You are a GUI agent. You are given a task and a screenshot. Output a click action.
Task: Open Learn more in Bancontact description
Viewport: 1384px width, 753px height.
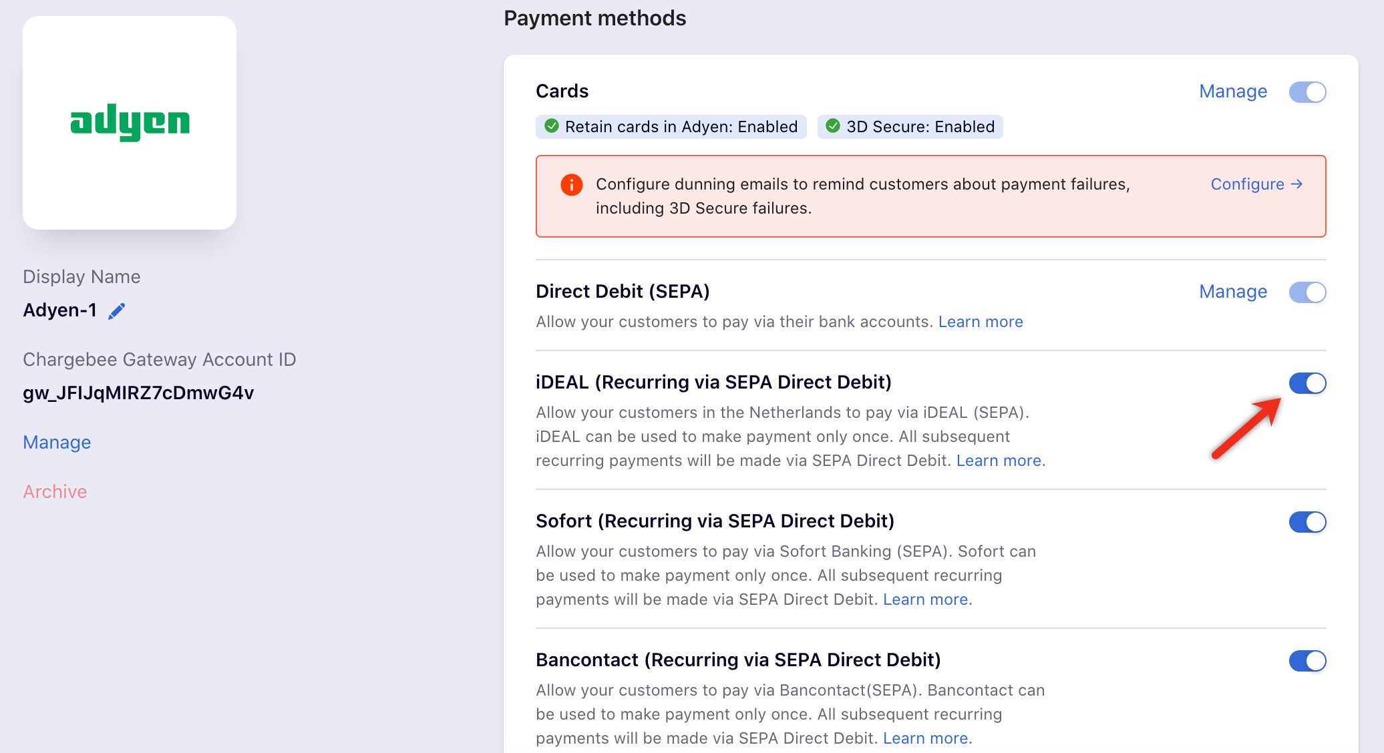coord(926,738)
